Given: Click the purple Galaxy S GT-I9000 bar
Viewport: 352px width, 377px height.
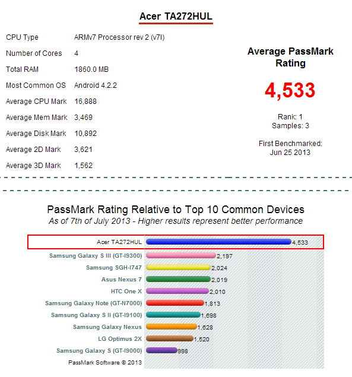Looking at the screenshot, I should [x=161, y=350].
